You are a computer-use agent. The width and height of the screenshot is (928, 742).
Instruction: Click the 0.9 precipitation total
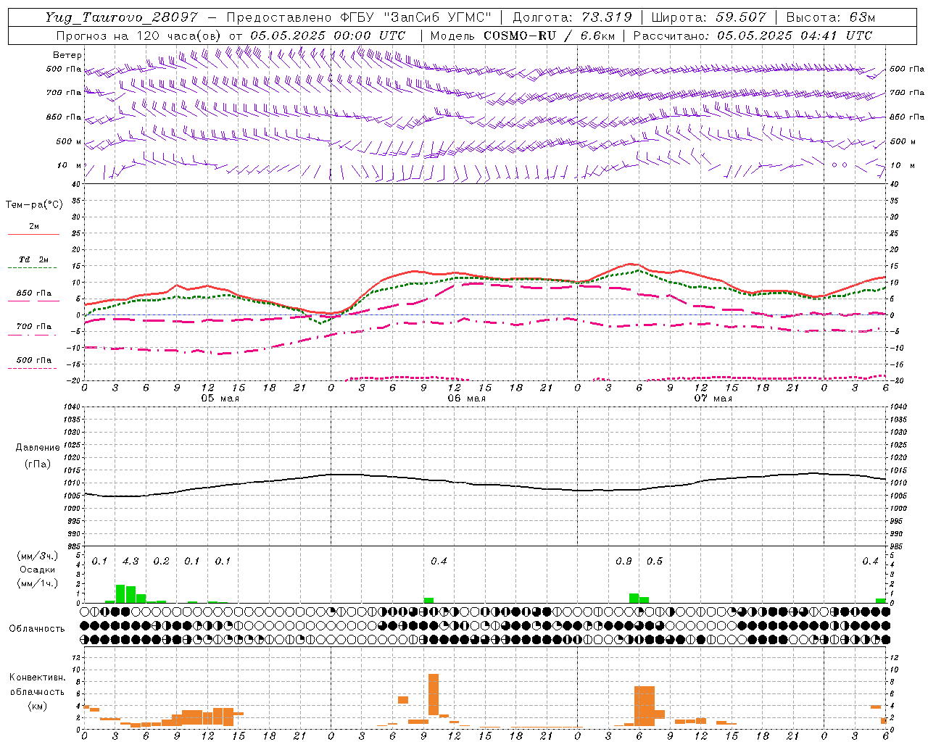pyautogui.click(x=623, y=562)
